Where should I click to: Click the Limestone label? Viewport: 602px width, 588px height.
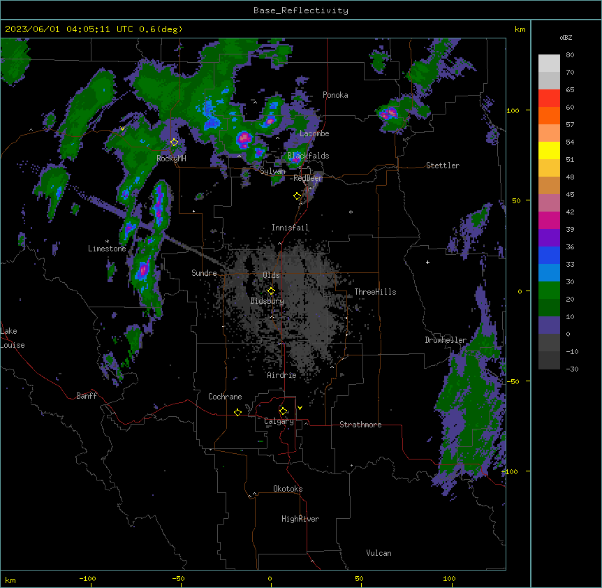[x=107, y=249]
